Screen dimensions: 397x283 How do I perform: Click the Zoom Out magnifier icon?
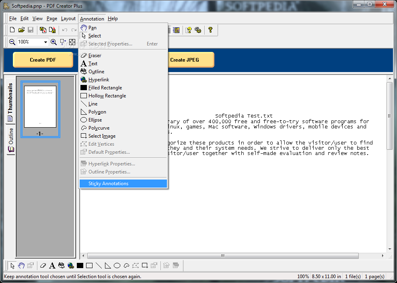(x=12, y=42)
